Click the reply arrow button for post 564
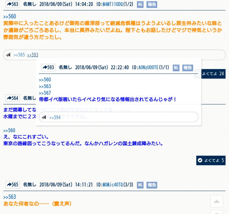The height and width of the screenshot is (214, 229). 12,98
